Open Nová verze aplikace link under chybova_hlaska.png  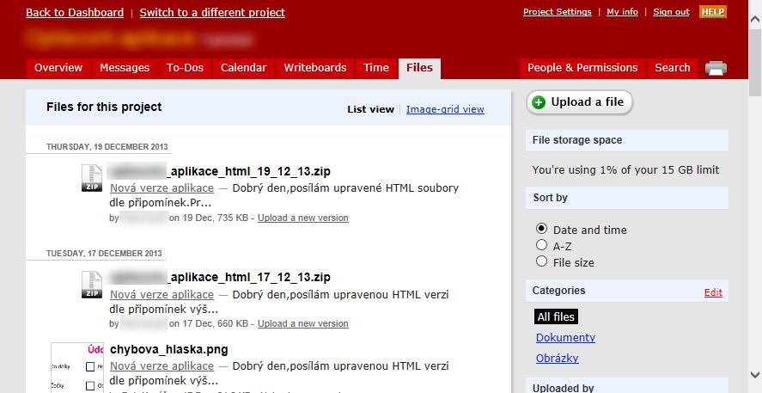pyautogui.click(x=162, y=365)
